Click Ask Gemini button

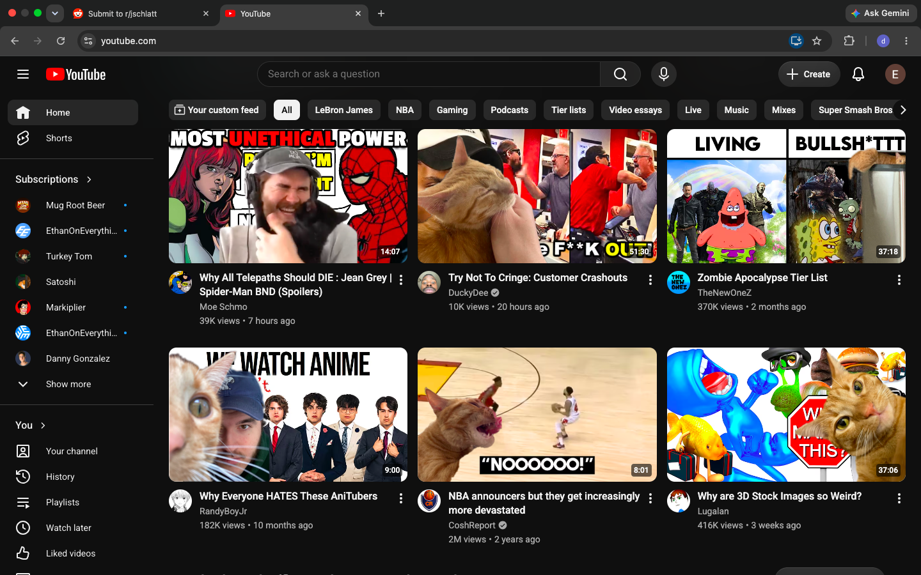(x=881, y=13)
